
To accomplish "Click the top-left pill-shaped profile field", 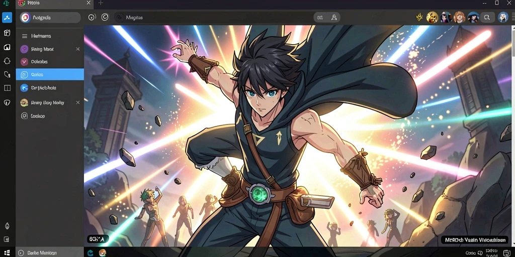I will [50, 18].
